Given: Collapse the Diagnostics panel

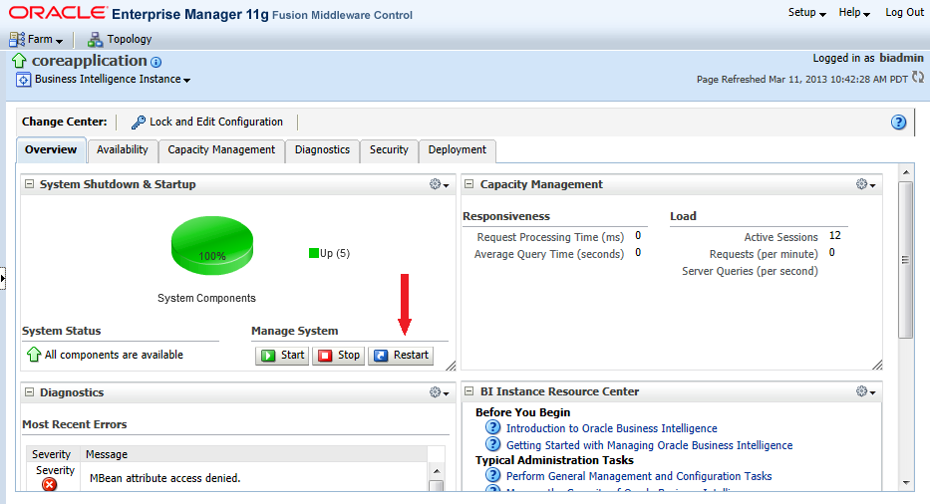Looking at the screenshot, I should [29, 391].
